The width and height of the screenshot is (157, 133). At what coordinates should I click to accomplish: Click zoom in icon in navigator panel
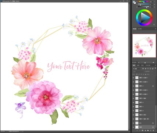pyautogui.click(x=153, y=62)
